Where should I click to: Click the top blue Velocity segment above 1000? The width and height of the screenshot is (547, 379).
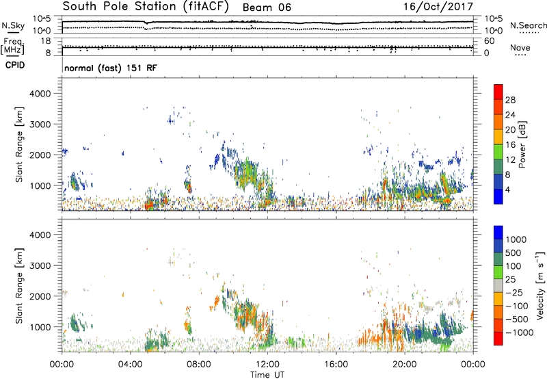coord(498,233)
